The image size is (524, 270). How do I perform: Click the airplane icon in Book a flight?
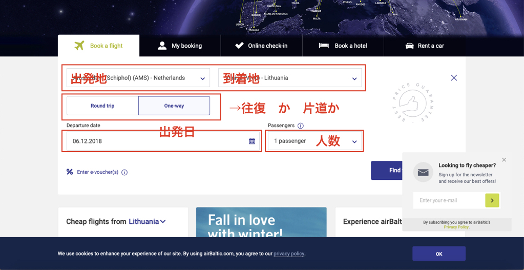pyautogui.click(x=79, y=46)
